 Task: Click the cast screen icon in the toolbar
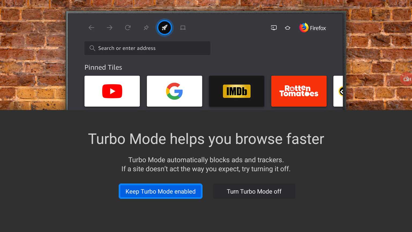tap(274, 28)
